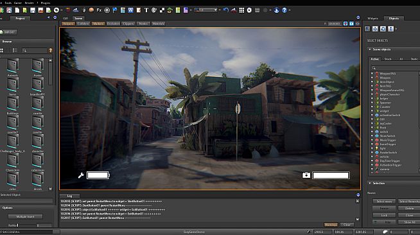
Task: Click the blank white page icon
Action: click(x=17, y=10)
